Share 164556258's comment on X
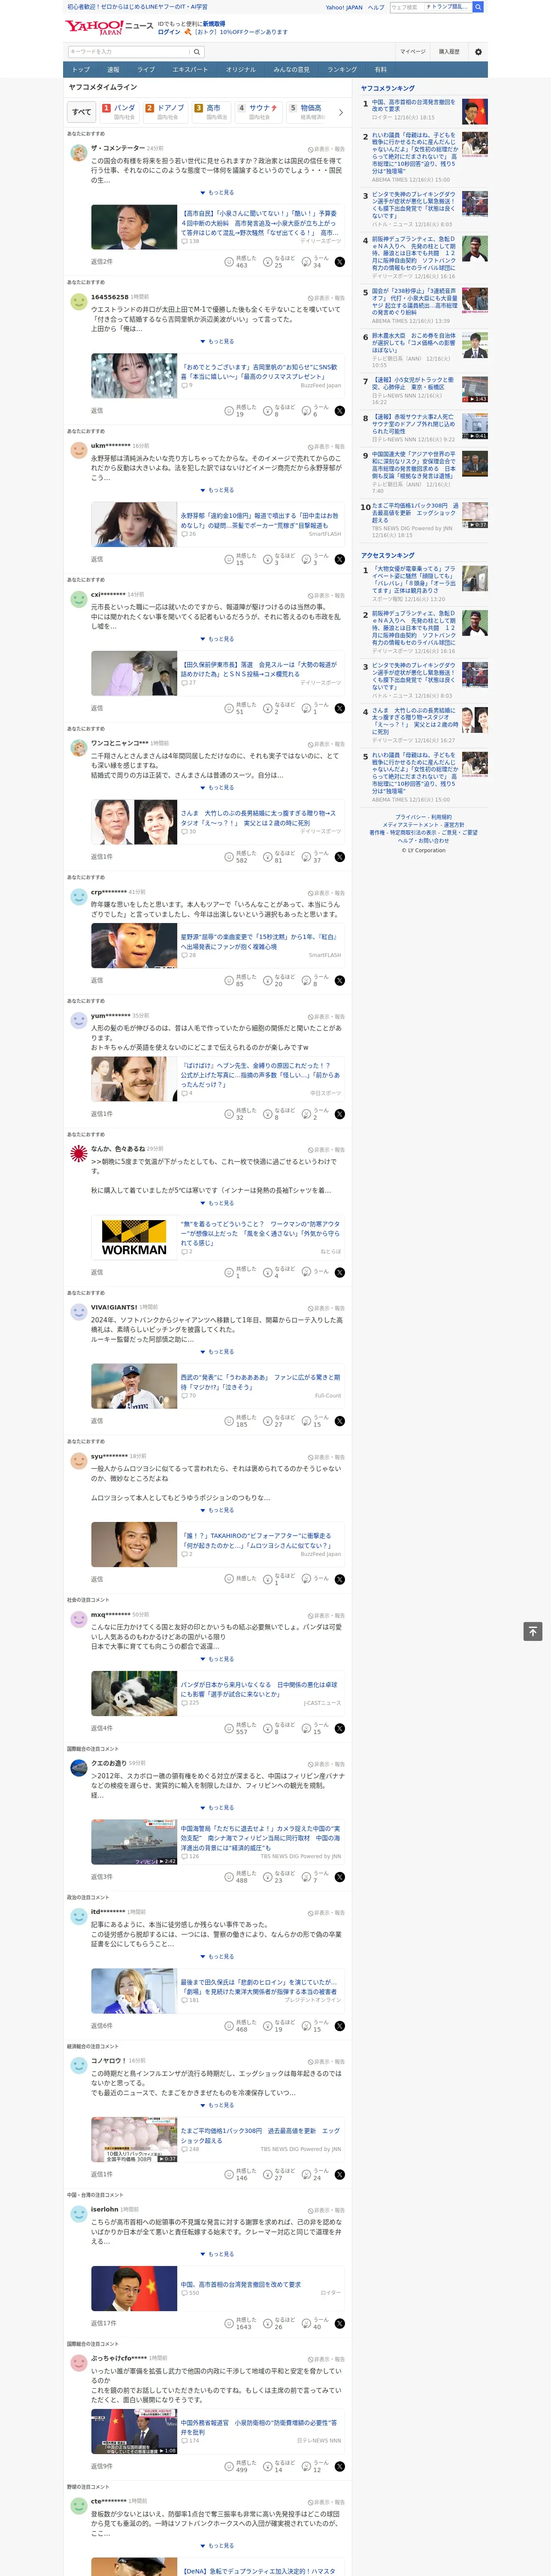This screenshot has height=2576, width=551. [x=340, y=411]
